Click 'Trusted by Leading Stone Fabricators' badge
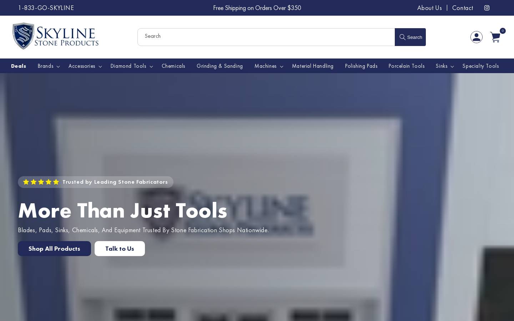The image size is (514, 321). coord(96,182)
